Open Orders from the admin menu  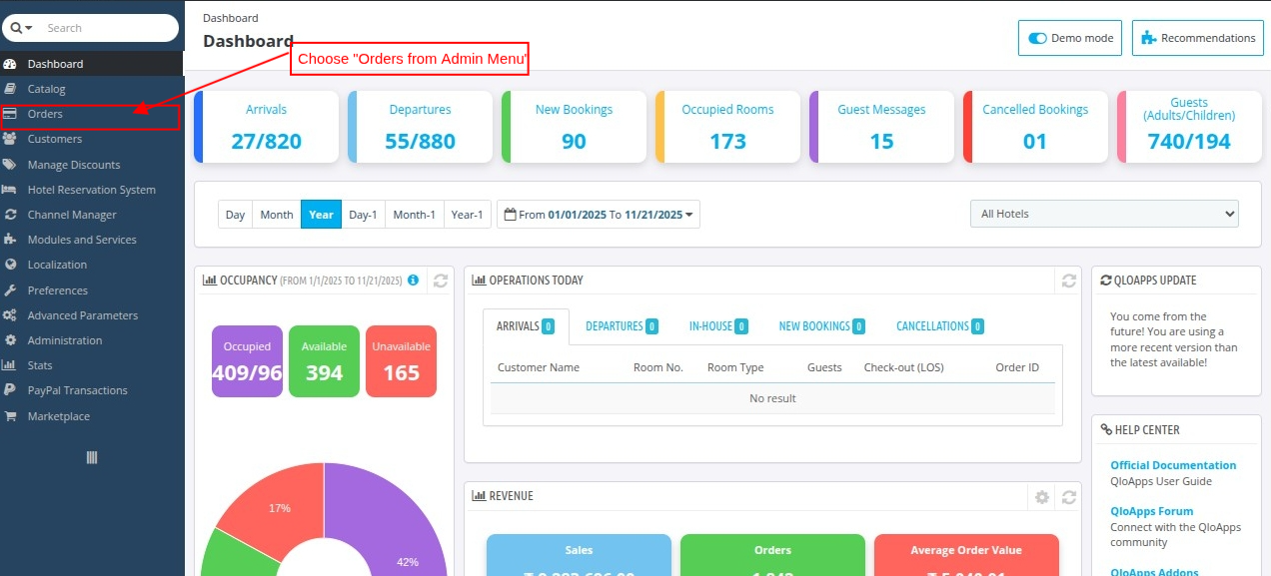[46, 114]
